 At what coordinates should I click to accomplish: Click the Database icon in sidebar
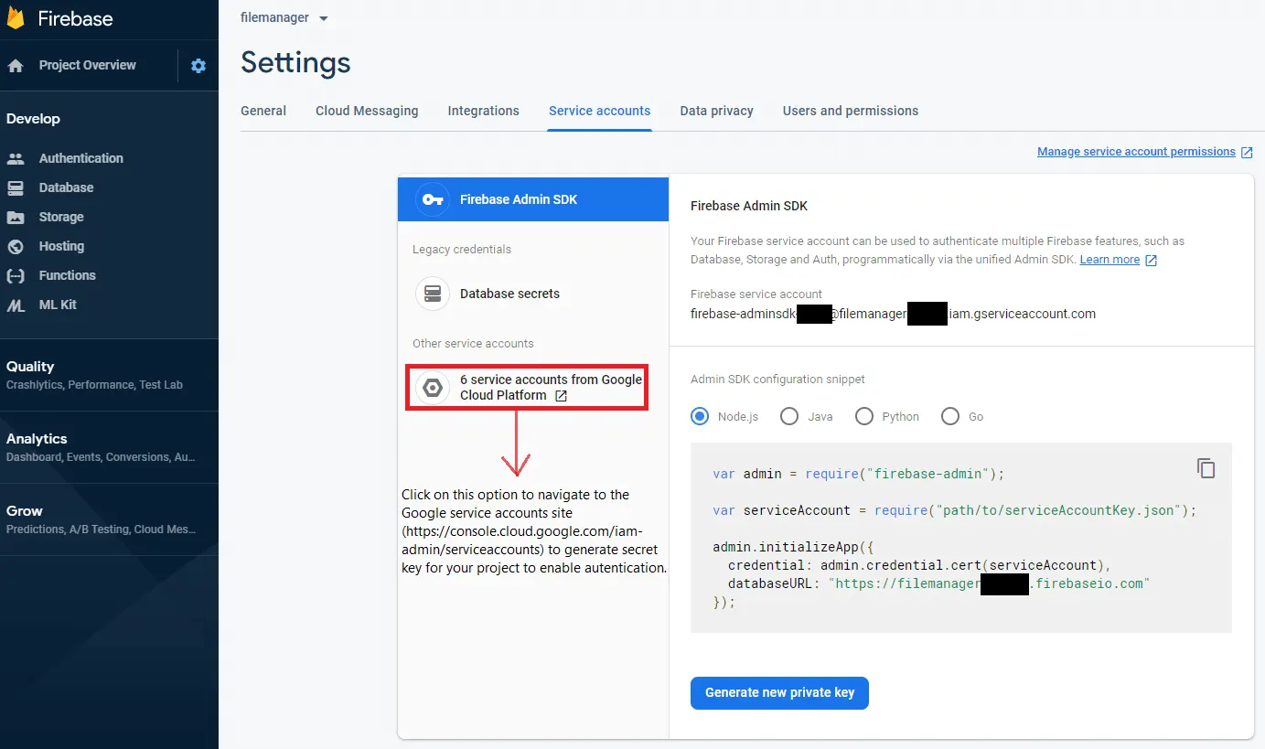[x=16, y=187]
